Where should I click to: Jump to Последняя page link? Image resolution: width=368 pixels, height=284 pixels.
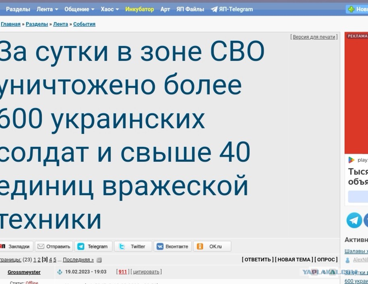78,260
